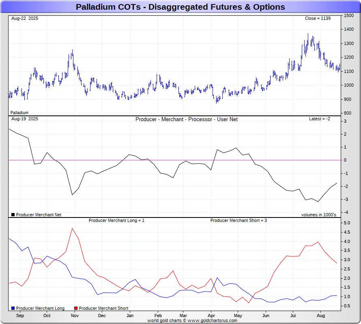This screenshot has width=361, height=324.
Task: Click the -4 tick on net position axis
Action: click(x=346, y=212)
